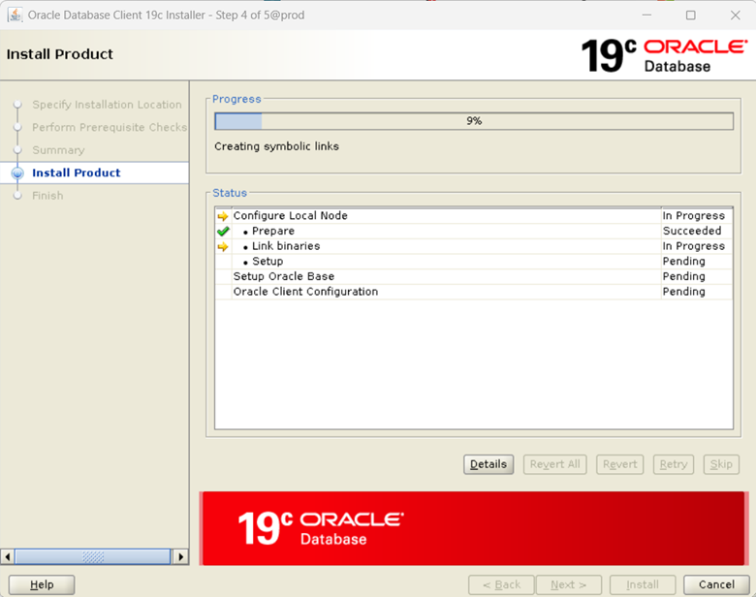The image size is (756, 597).
Task: Click the Retry button
Action: click(673, 464)
